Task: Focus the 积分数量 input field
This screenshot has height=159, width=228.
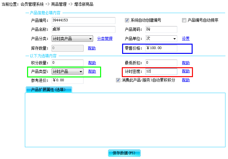Action: click(x=67, y=63)
